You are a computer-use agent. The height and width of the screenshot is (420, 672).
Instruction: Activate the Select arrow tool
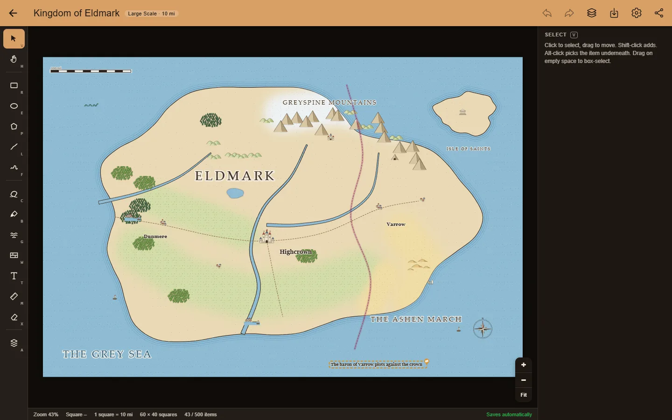[x=14, y=39]
